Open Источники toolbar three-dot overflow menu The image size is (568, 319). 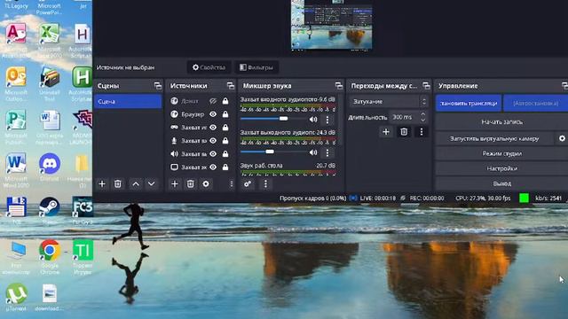(232, 183)
